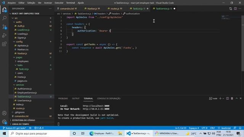Expand the ESTRUTURA DO CÓDIGO section
Image resolution: width=244 pixels, height=137 pixels.
(x=23, y=120)
